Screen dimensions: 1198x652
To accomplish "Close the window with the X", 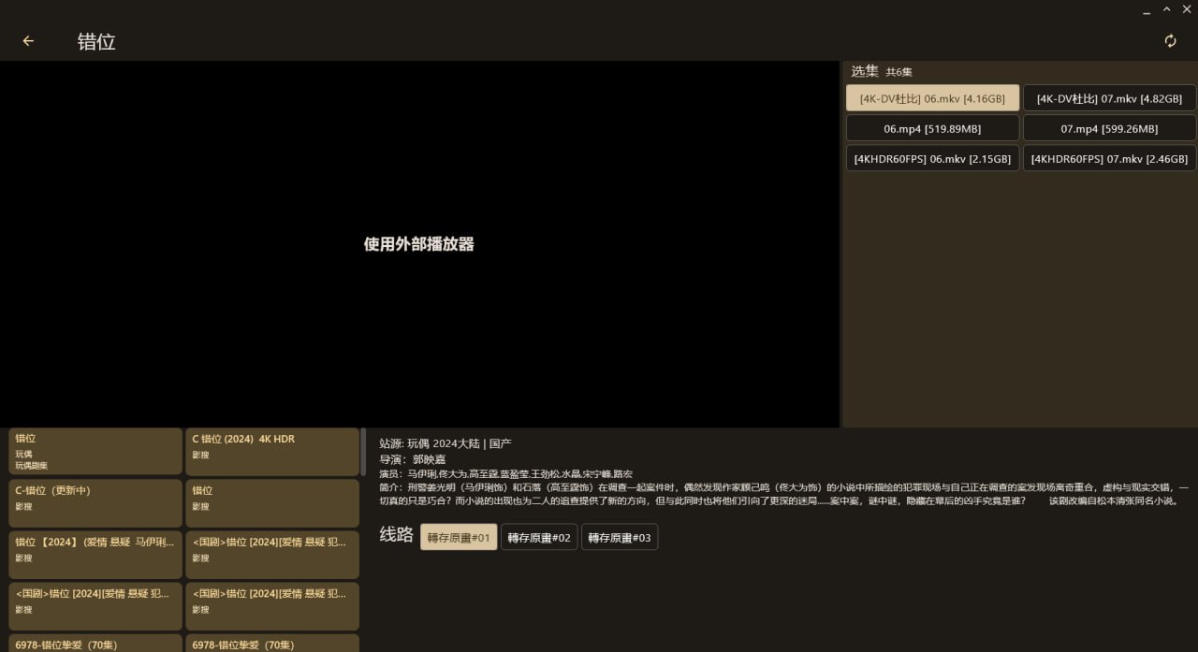I will [1187, 9].
